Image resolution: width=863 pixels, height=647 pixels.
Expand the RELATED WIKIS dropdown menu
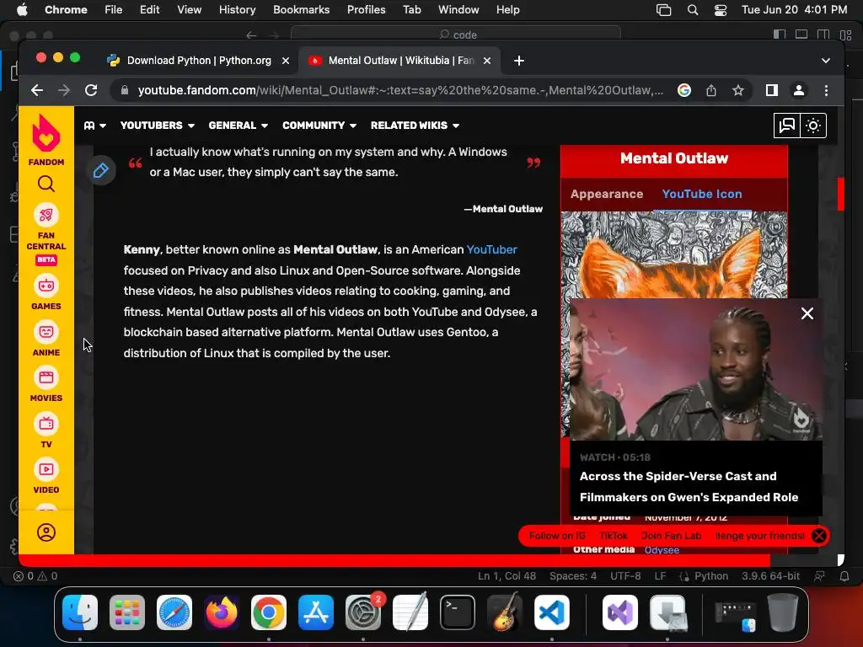point(415,126)
